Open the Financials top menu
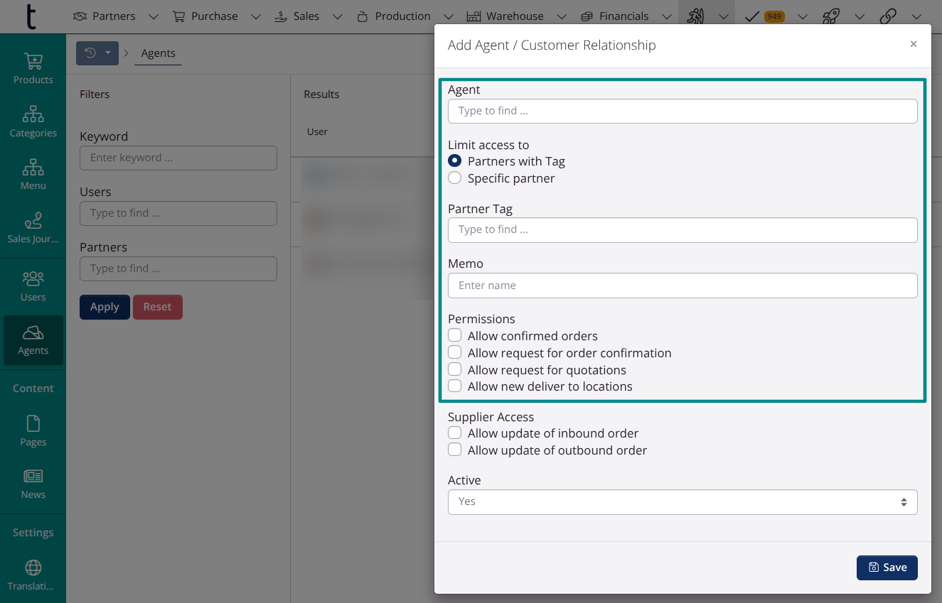942x603 pixels. point(615,16)
